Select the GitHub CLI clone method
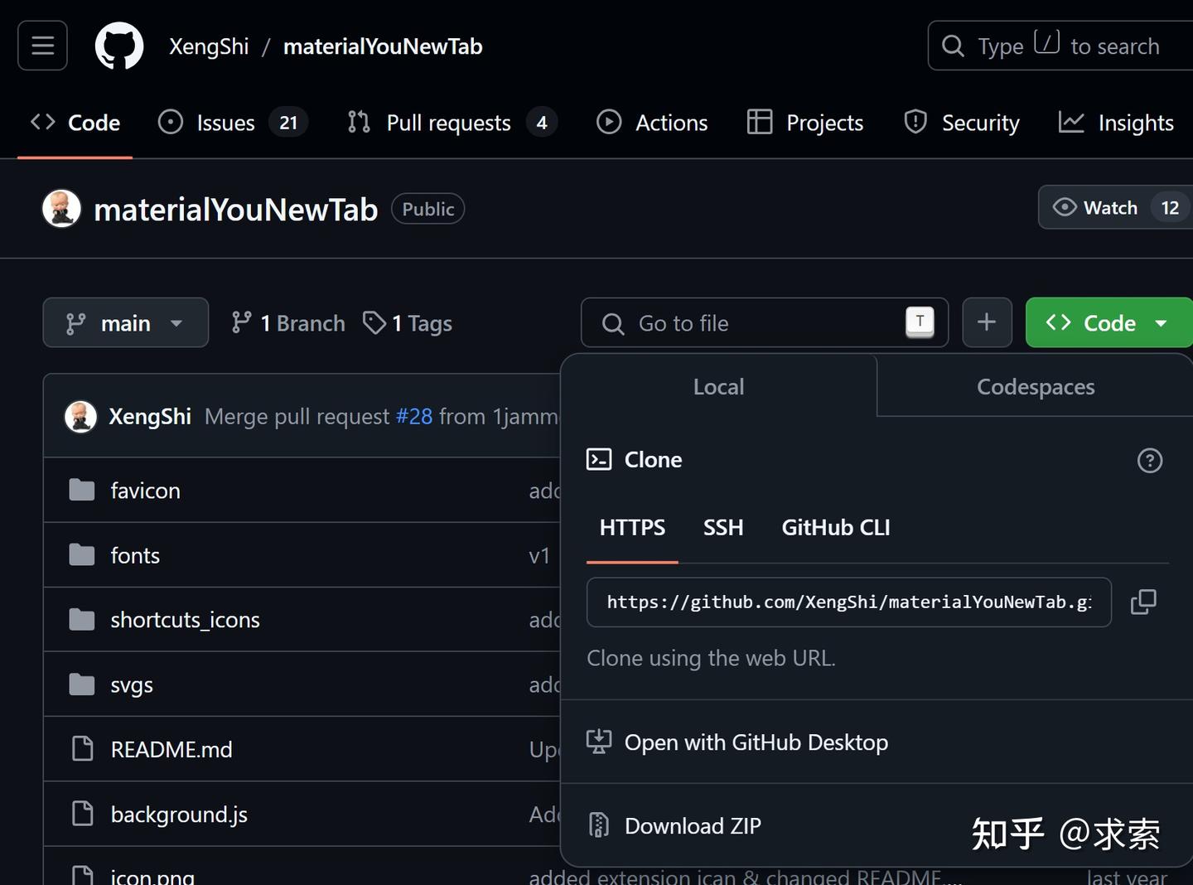The height and width of the screenshot is (885, 1193). [835, 527]
